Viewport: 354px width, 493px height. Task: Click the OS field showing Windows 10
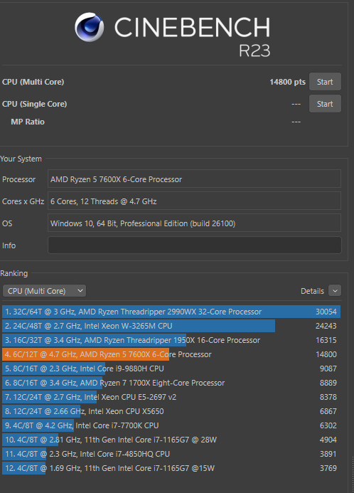[194, 223]
